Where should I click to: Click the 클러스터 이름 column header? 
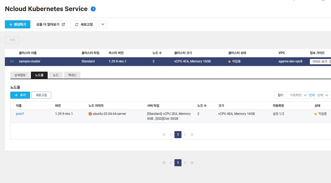point(28,53)
